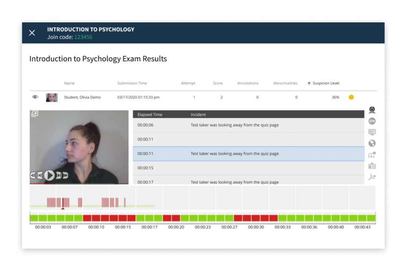
Task: Select the 00:00:06 looking away incident
Action: coord(248,125)
